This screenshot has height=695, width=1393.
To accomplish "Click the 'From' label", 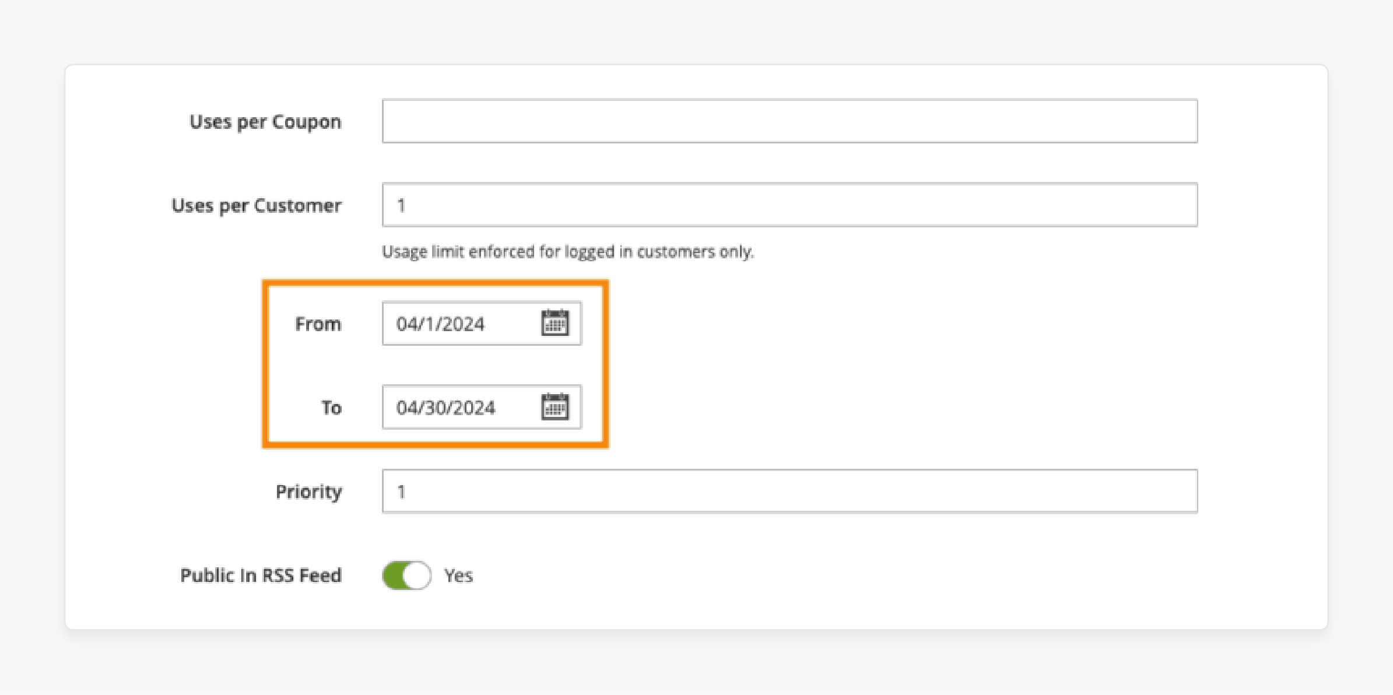I will coord(318,324).
